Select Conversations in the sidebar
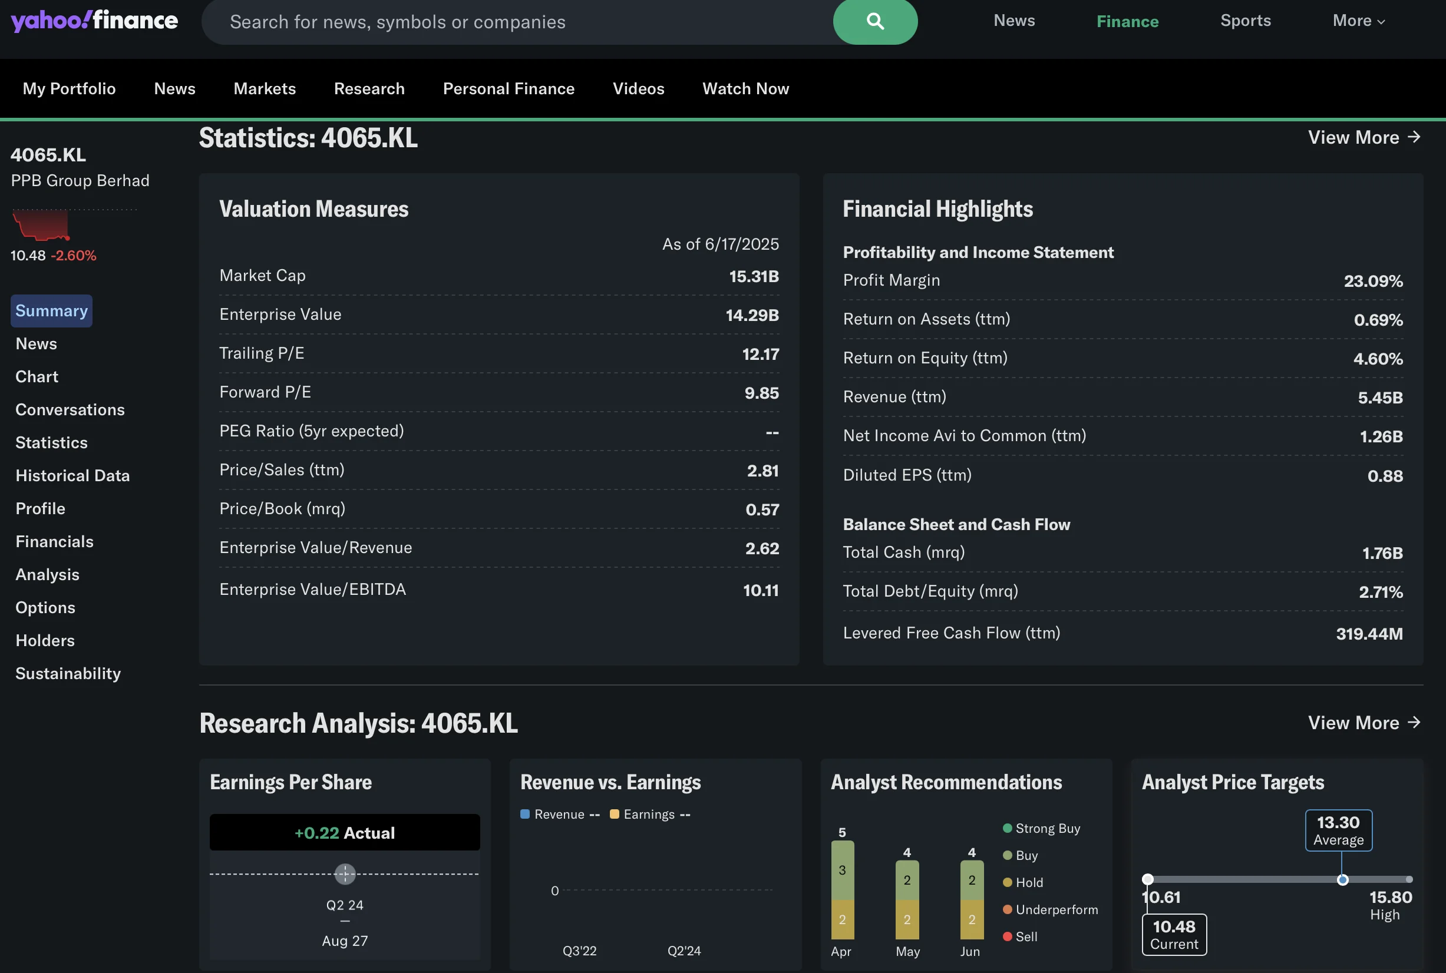 [70, 409]
